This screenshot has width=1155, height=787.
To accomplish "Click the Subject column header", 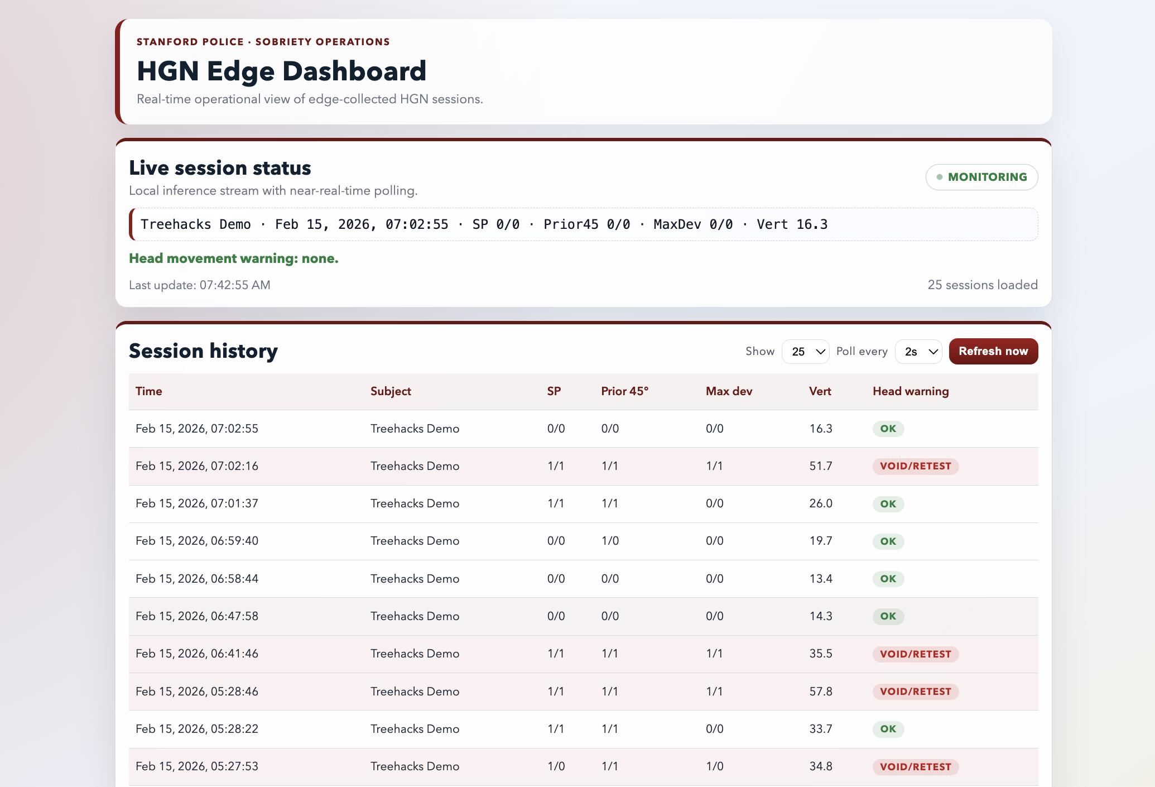I will (x=391, y=391).
